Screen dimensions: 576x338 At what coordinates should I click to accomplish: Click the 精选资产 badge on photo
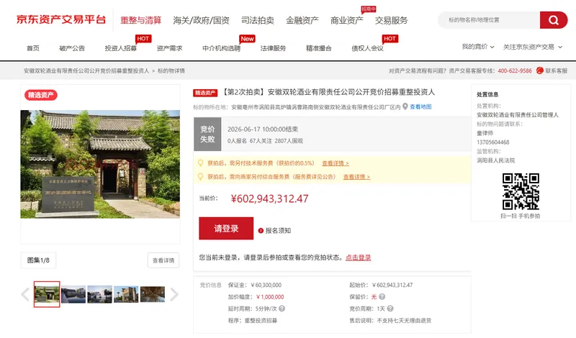(41, 95)
